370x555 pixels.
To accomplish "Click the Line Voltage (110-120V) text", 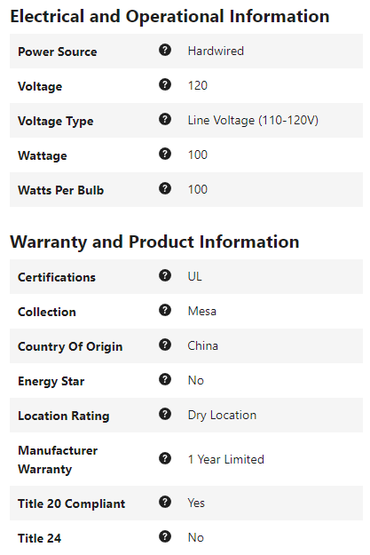I will 253,121.
